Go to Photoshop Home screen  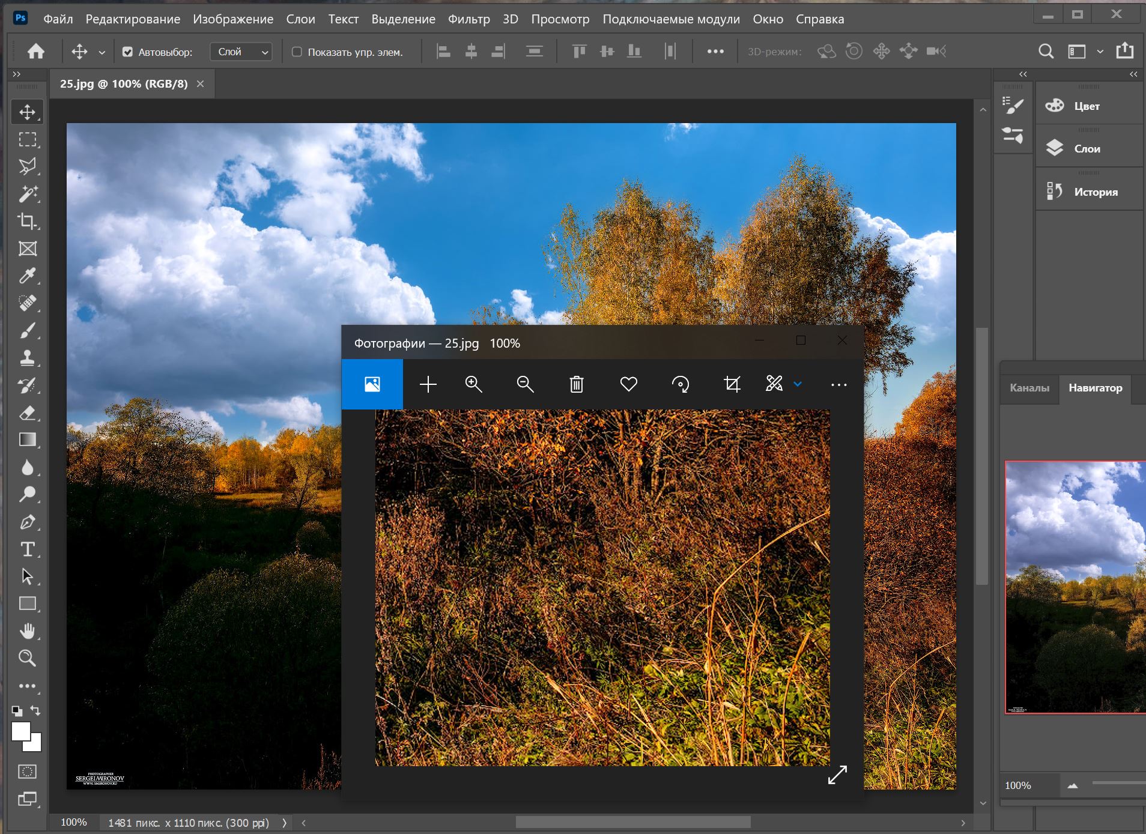pos(36,52)
